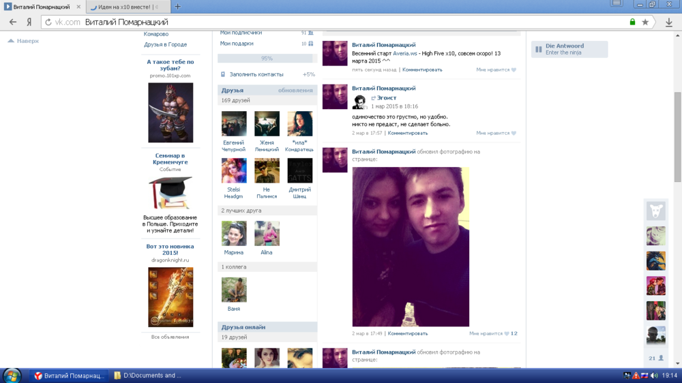Click the Yandex 'Я' home button
The image size is (682, 383).
pos(29,22)
